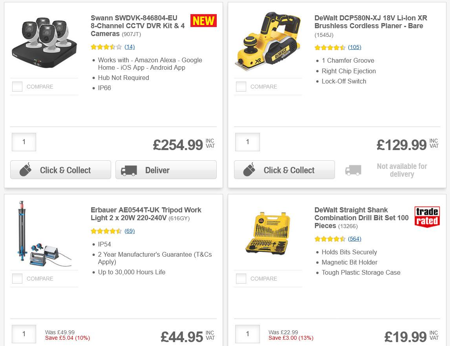The image size is (450, 346).
Task: Click Click & Collect for the DeWalt planer
Action: coord(284,170)
